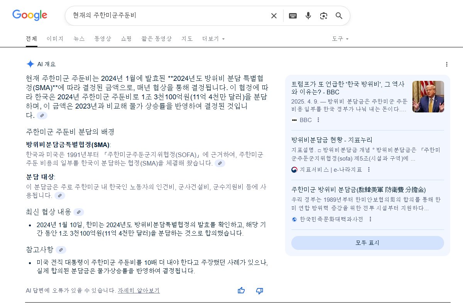Open 방위비분담금 현황 - 지표누리 link
Image resolution: width=463 pixels, height=308 pixels.
point(332,140)
